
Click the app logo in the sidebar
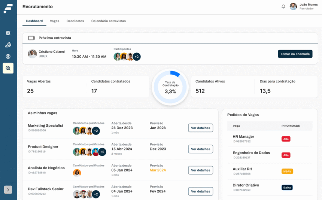pyautogui.click(x=8, y=8)
